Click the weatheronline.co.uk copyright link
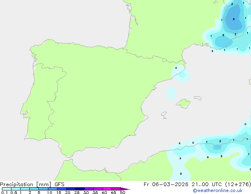Image resolution: width=251 pixels, height=194 pixels. (x=217, y=190)
